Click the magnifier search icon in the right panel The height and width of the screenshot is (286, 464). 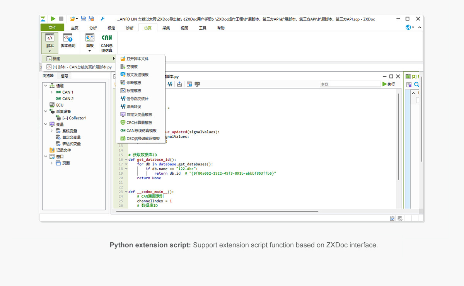[x=417, y=85]
